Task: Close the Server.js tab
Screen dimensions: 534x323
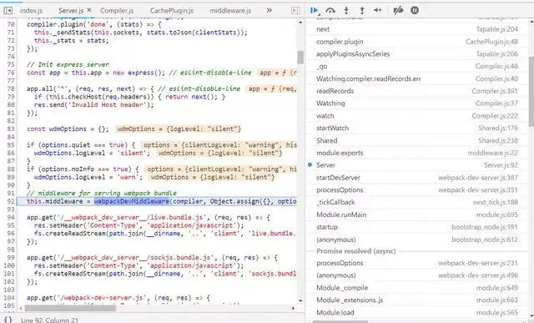Action: [89, 10]
